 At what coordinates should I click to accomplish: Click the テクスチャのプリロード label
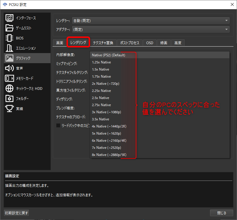(71, 117)
